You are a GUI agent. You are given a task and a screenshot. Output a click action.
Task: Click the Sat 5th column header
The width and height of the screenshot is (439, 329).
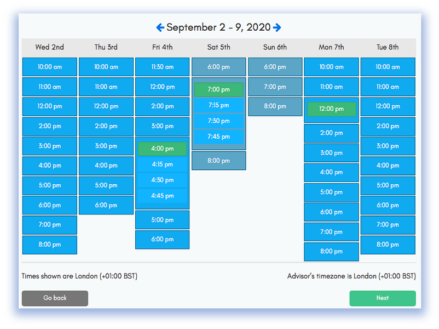click(218, 47)
